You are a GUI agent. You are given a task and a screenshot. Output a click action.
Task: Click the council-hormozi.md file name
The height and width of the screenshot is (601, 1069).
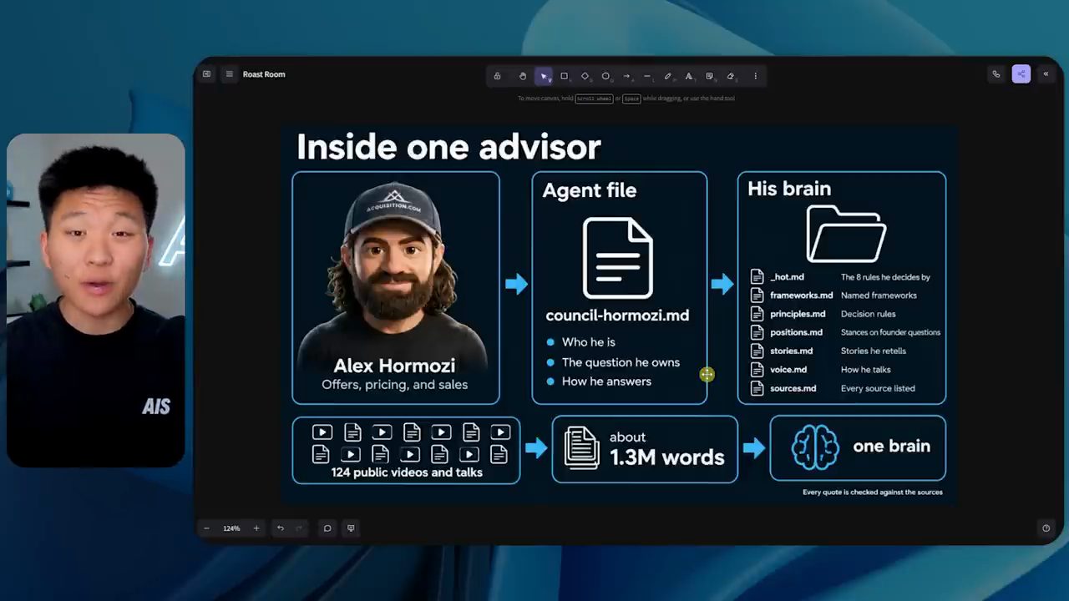coord(617,316)
